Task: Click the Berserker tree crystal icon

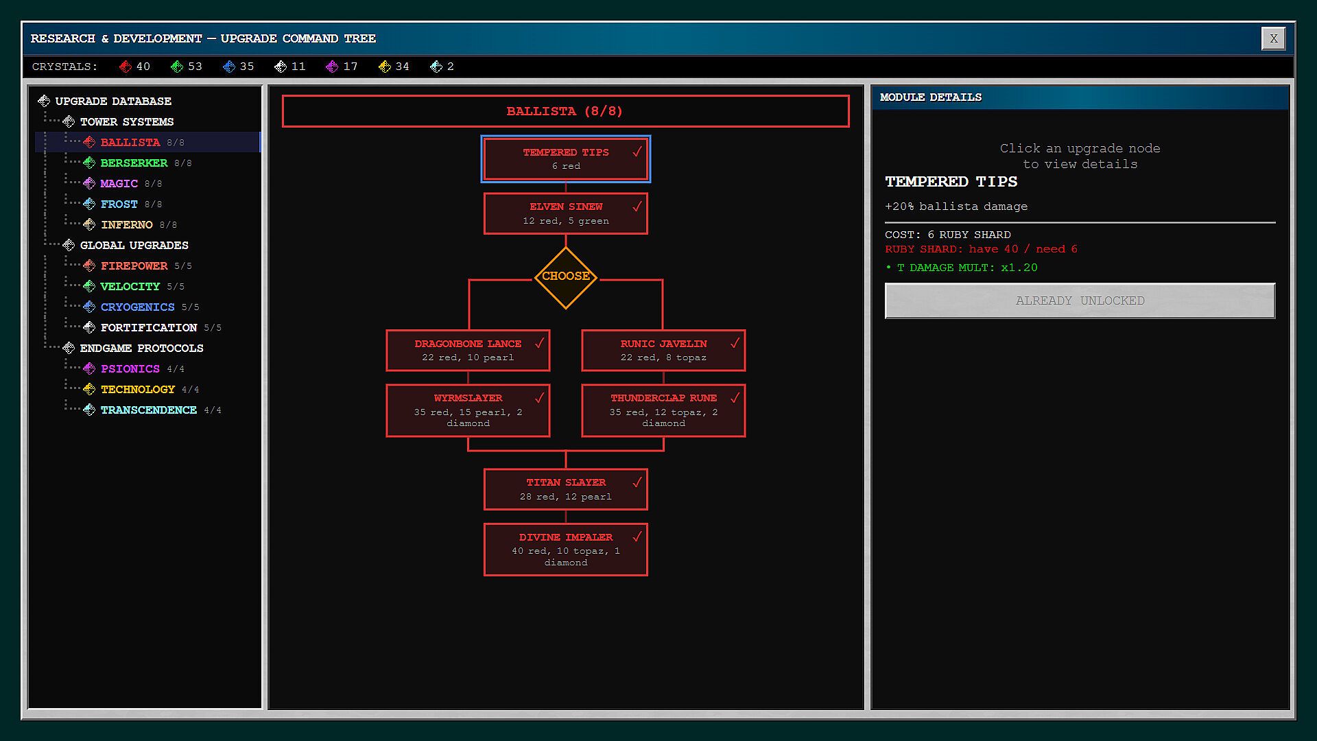Action: point(89,163)
